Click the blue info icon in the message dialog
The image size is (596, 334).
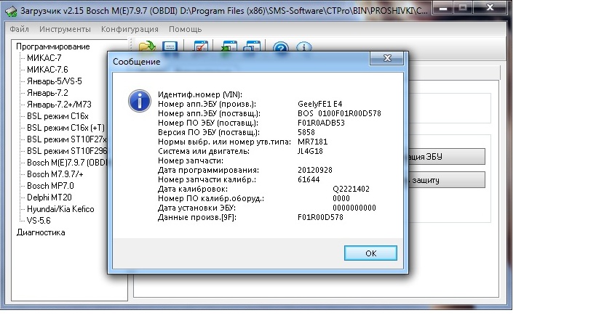click(x=140, y=101)
